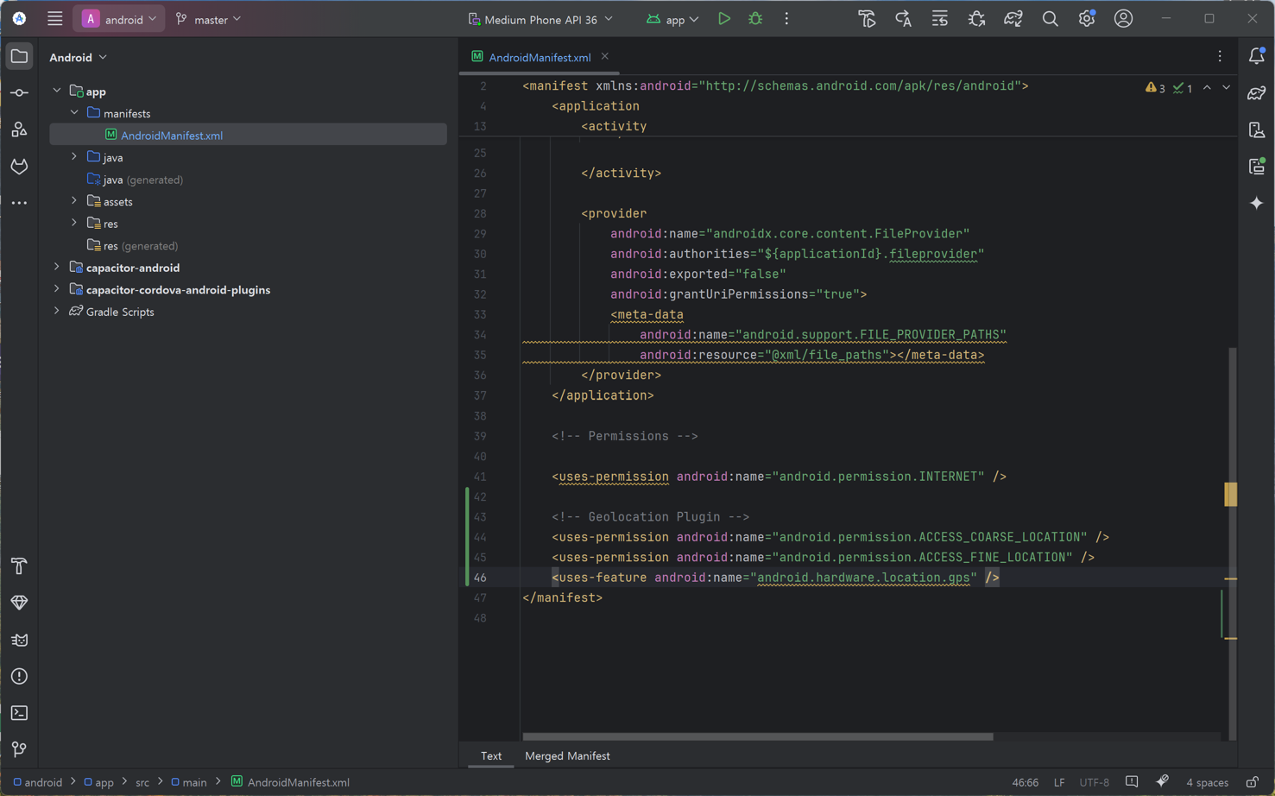Run the app configuration
Image resolution: width=1275 pixels, height=796 pixels.
pos(724,19)
